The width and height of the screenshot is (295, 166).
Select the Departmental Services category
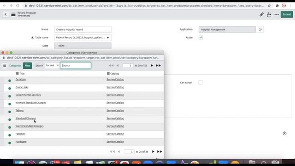(28, 95)
